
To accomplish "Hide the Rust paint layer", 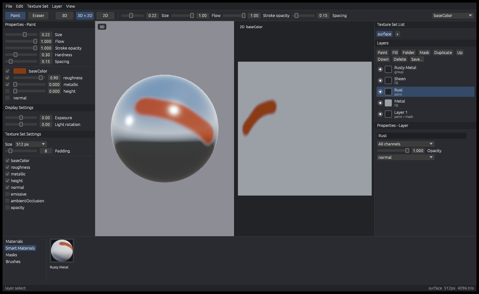I will (x=380, y=92).
